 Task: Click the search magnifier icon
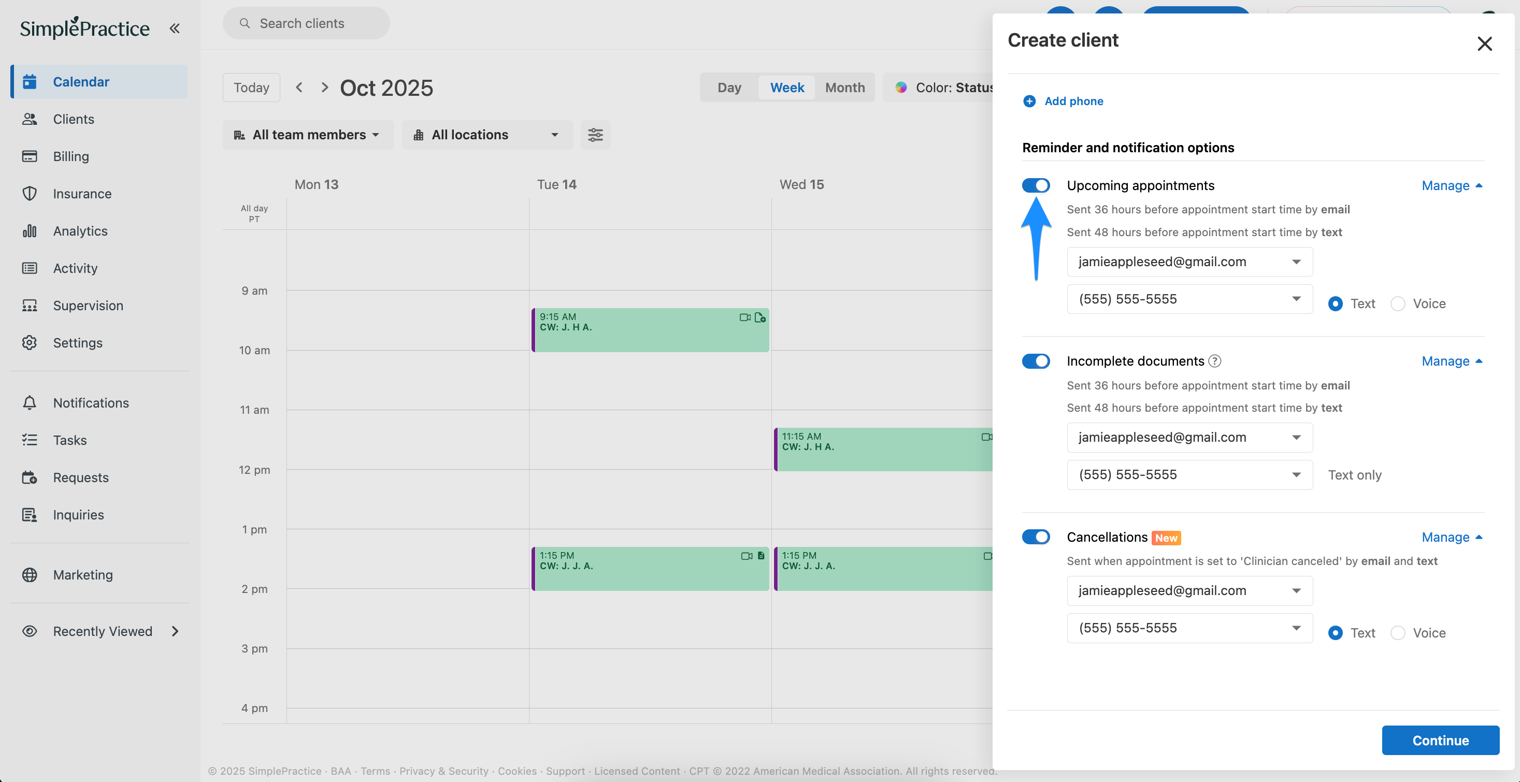point(245,23)
